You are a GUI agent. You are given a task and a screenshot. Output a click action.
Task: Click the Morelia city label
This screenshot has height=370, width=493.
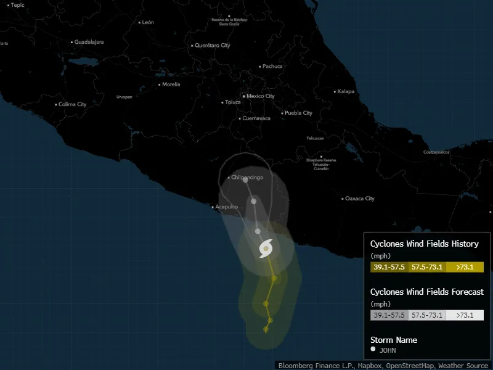(x=171, y=84)
